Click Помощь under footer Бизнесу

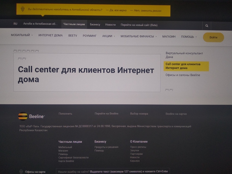point(99,150)
